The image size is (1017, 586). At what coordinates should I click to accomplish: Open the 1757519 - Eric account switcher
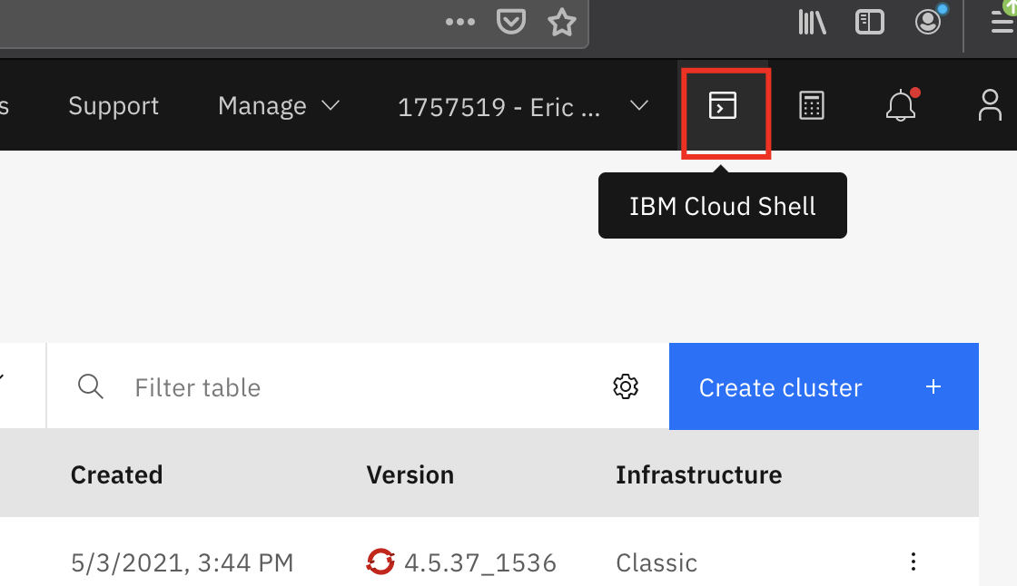(x=523, y=107)
